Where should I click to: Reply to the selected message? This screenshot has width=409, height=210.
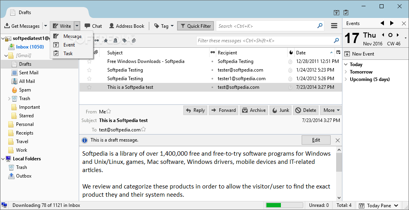[x=195, y=110]
